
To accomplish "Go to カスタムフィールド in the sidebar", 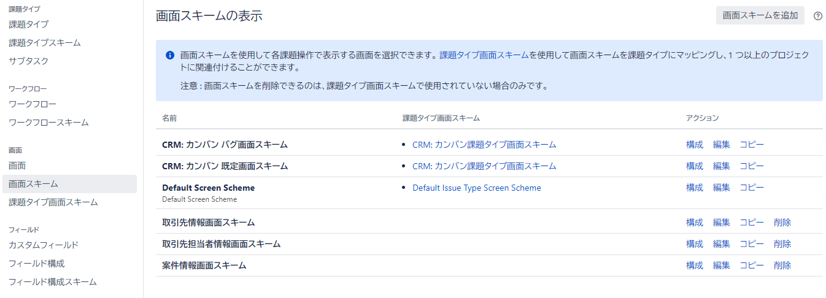I will (44, 245).
